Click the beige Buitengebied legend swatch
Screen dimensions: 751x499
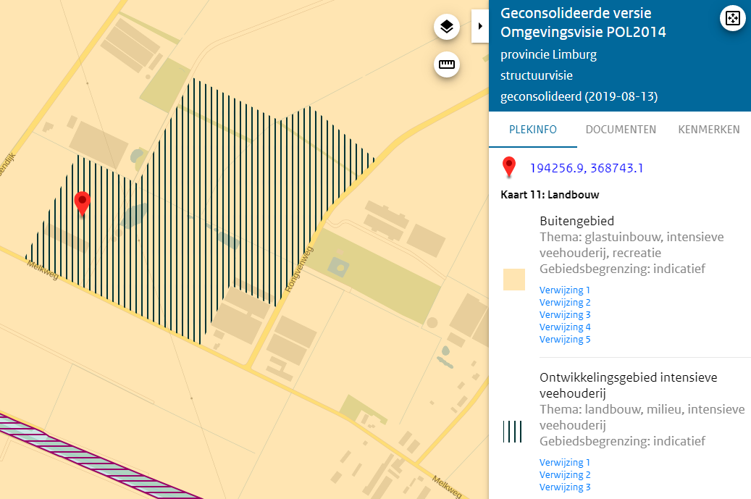513,278
